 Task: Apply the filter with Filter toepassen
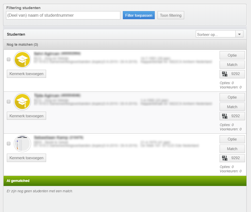[139, 15]
